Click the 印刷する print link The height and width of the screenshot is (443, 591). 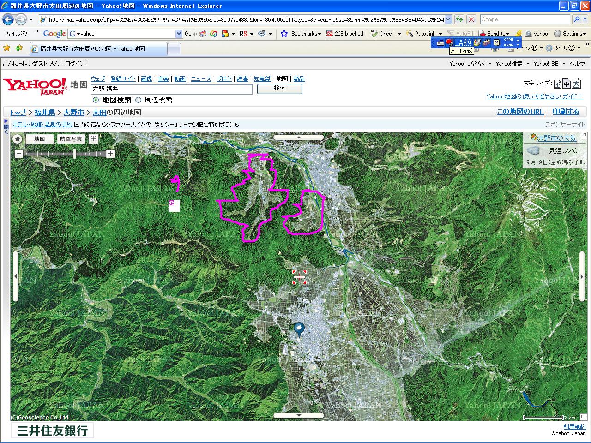point(566,112)
